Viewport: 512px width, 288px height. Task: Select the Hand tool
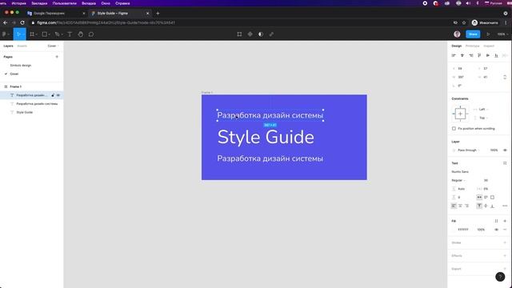(x=80, y=34)
